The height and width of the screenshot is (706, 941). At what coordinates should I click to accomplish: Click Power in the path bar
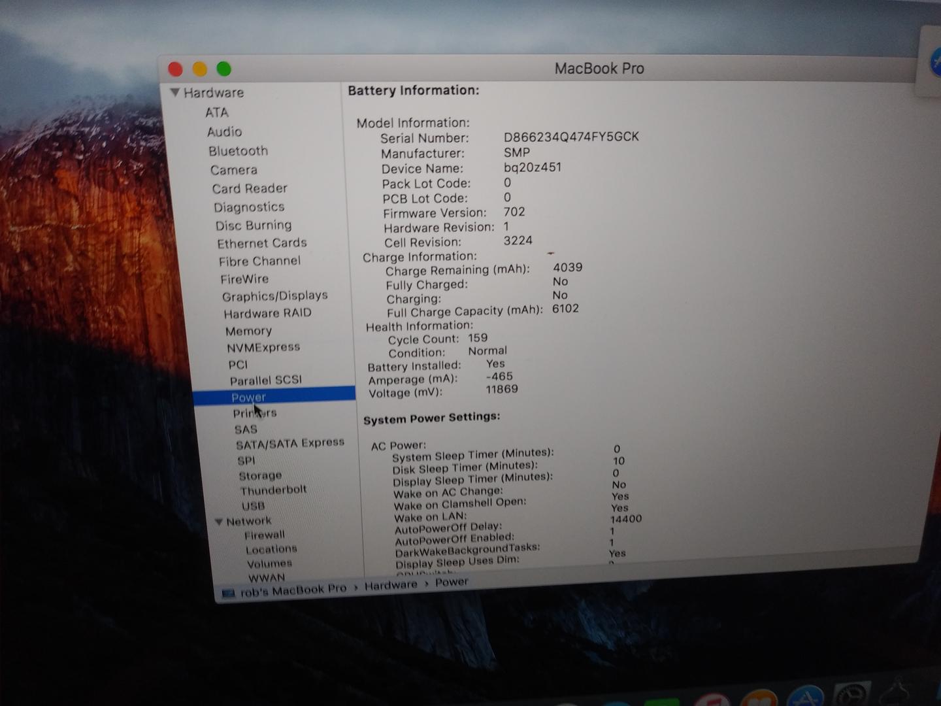point(452,582)
